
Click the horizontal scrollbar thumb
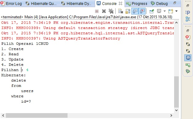37,115
